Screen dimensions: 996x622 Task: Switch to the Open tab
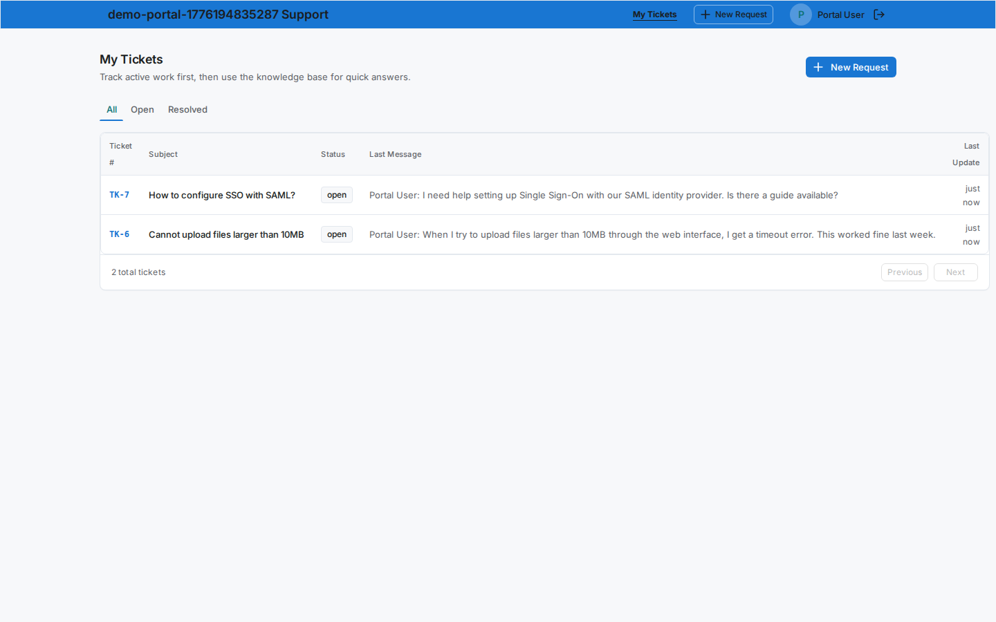tap(142, 109)
